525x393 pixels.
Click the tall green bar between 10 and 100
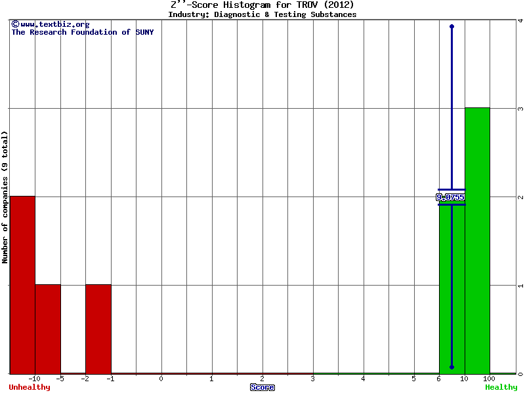(x=478, y=240)
